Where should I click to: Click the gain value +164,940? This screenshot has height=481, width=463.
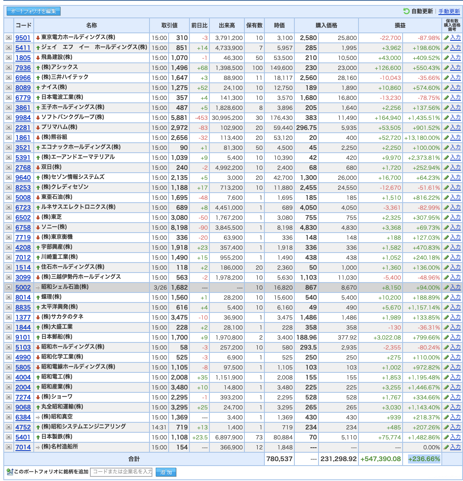(x=388, y=118)
